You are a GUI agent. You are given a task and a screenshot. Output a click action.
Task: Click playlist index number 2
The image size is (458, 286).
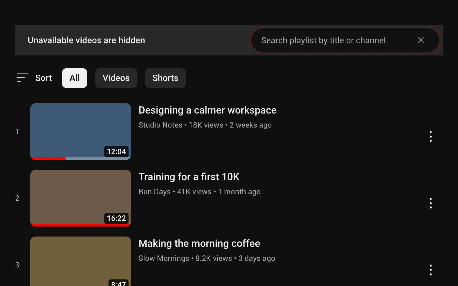pyautogui.click(x=17, y=198)
